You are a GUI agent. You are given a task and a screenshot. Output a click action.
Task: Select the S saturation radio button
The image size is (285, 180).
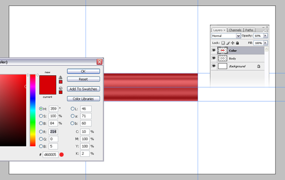coord(41,116)
